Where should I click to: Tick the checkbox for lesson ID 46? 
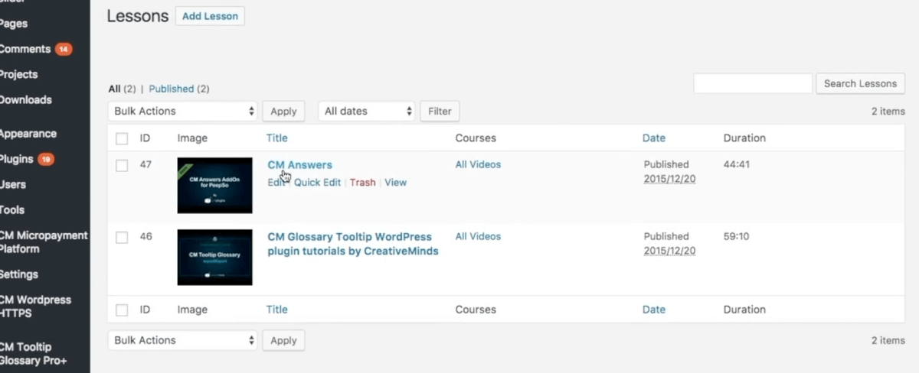pos(122,237)
